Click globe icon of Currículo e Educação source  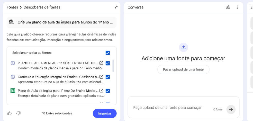point(13,77)
